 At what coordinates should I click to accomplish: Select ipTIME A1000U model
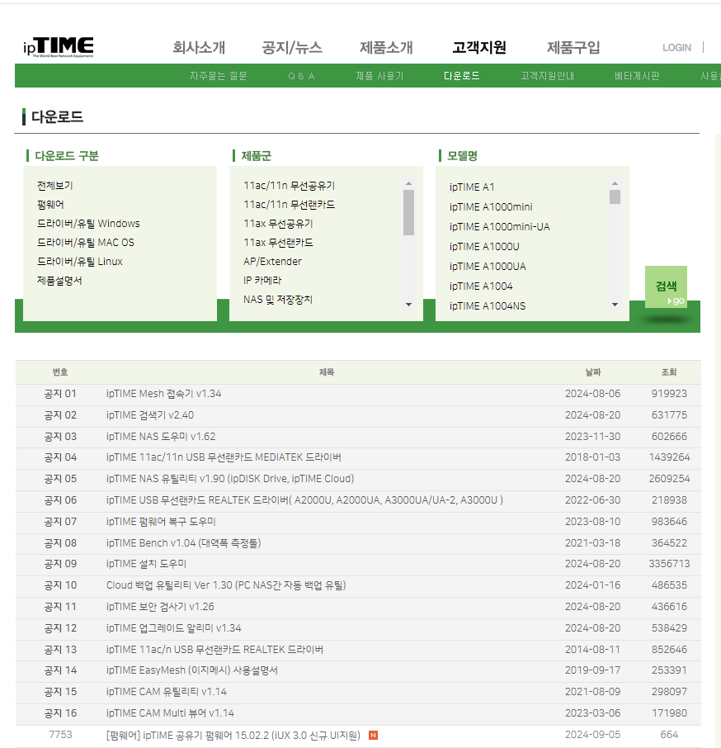point(484,247)
